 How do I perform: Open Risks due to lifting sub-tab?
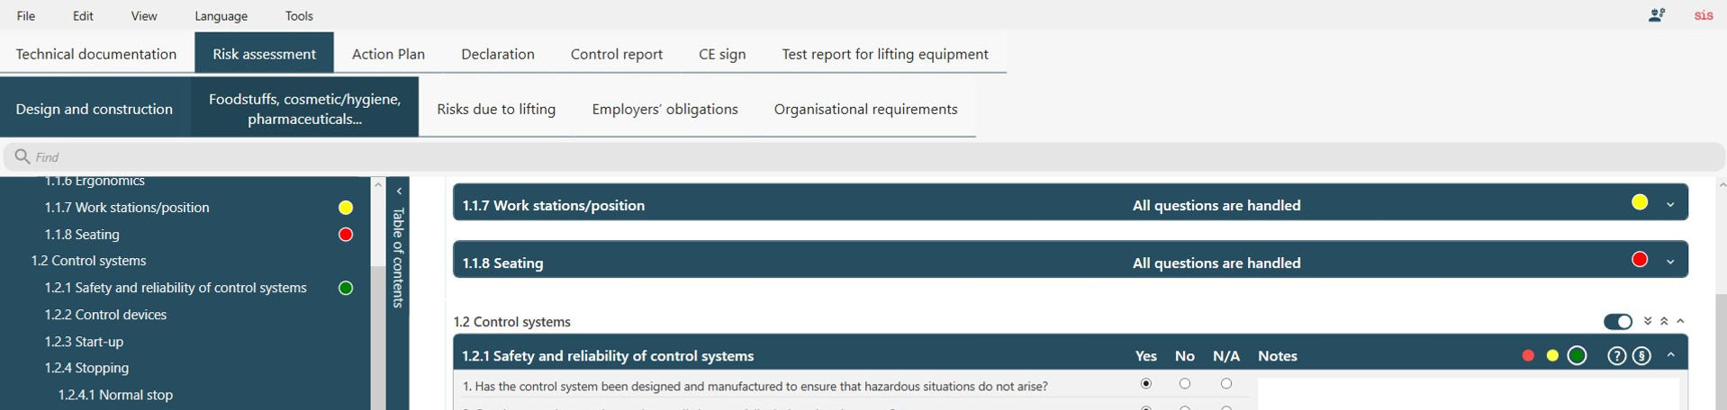point(496,108)
